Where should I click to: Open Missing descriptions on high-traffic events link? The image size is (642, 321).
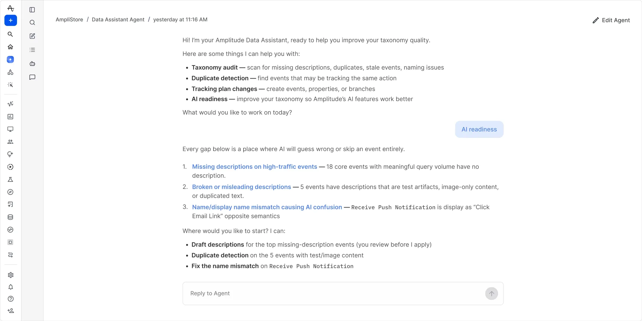(255, 167)
